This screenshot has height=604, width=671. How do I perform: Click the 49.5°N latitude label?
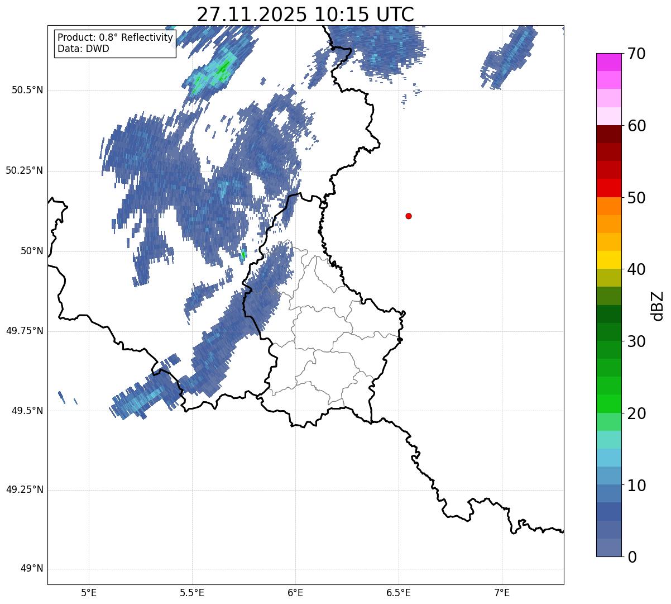click(27, 411)
